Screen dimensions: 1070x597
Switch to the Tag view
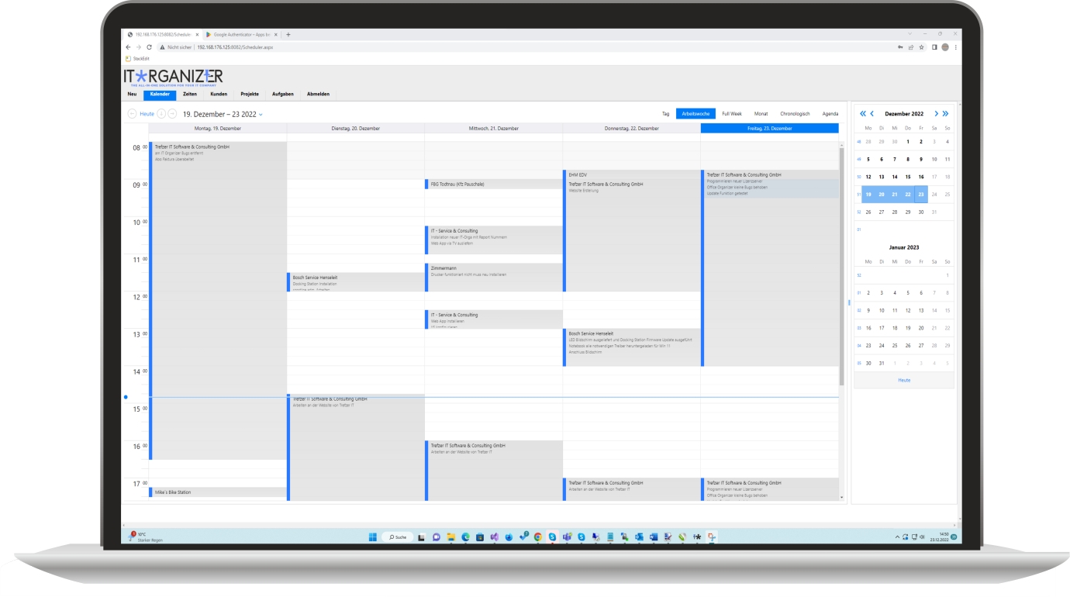(665, 114)
